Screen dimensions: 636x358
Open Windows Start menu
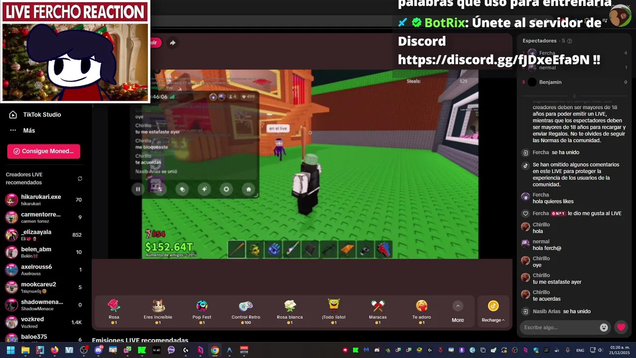click(10, 350)
